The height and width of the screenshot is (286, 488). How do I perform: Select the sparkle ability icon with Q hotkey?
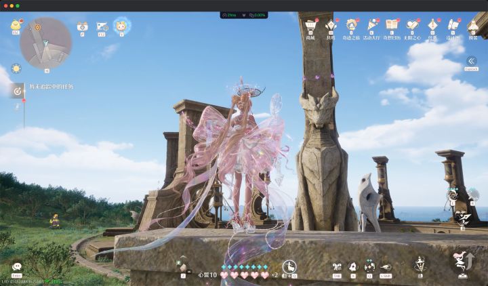pyautogui.click(x=369, y=267)
